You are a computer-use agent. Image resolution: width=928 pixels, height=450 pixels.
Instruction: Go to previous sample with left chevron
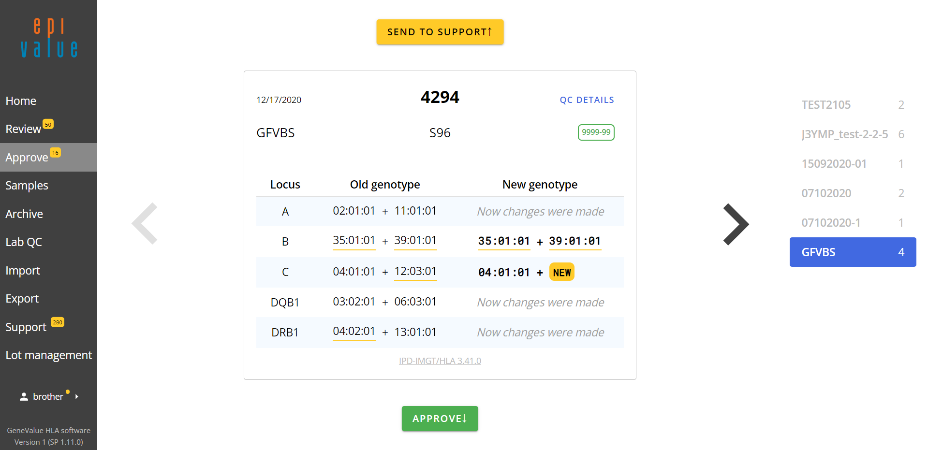coord(145,223)
